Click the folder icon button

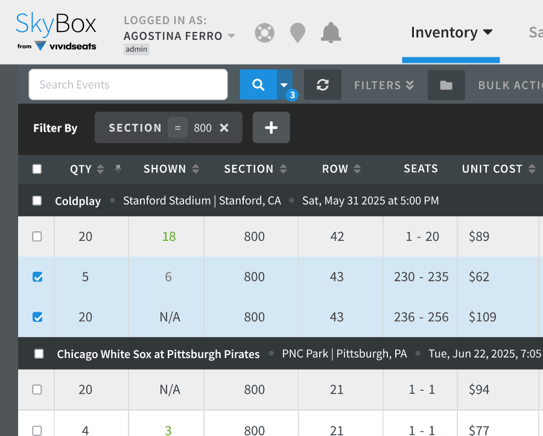pyautogui.click(x=446, y=85)
